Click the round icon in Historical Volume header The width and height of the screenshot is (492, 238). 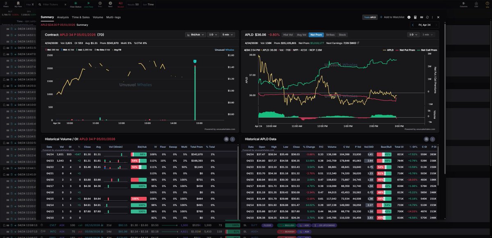coord(232,139)
